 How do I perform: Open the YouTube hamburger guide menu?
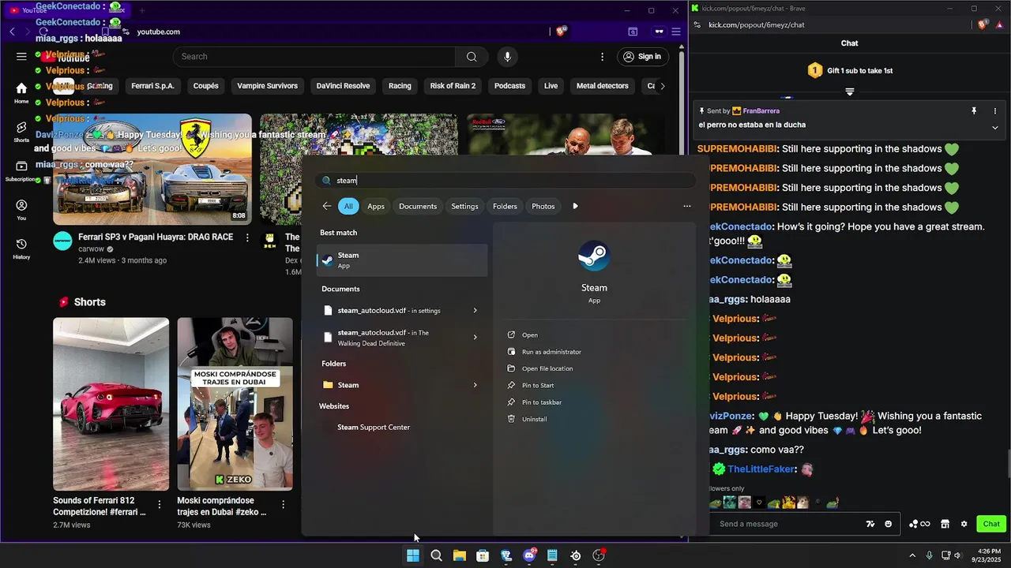[x=21, y=57]
